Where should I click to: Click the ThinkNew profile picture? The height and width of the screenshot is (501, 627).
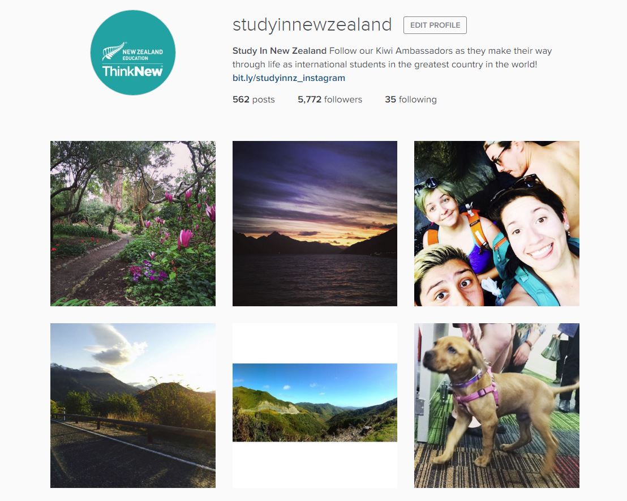(x=133, y=53)
